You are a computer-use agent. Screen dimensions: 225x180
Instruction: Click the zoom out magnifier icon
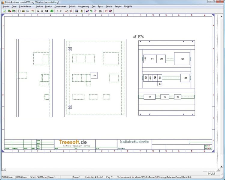[42, 11]
